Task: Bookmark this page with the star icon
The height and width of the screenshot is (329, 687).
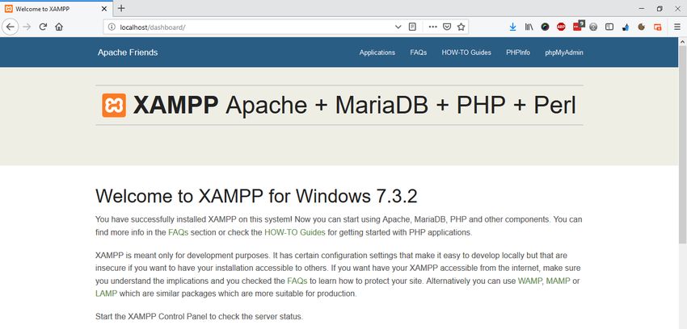Action: tap(461, 27)
